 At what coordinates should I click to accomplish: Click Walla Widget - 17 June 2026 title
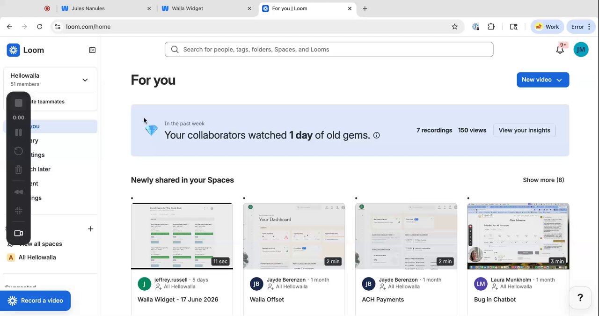pos(178,300)
